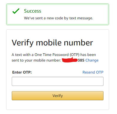Image resolution: width=117 pixels, height=114 pixels.
Task: Click the Change link beside the mobile number
Action: 92,60
